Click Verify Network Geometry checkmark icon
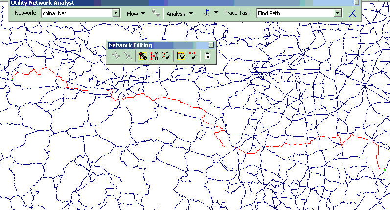 coord(193,55)
